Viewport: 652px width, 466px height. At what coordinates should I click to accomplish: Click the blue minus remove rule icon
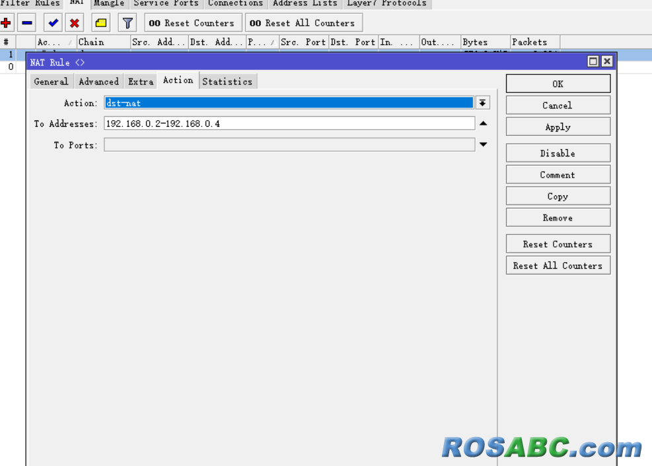pyautogui.click(x=27, y=23)
